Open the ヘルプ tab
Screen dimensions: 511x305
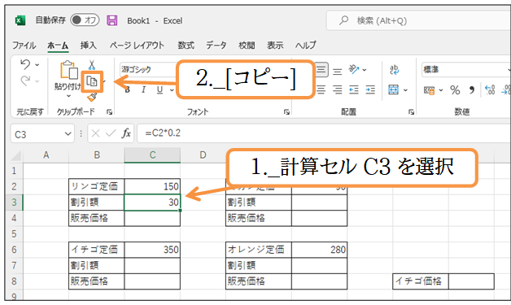pos(305,45)
